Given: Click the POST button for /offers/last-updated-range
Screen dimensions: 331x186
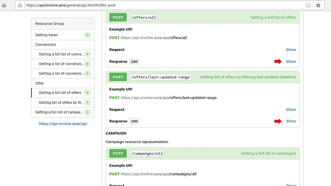Looking at the screenshot, I should point(118,77).
